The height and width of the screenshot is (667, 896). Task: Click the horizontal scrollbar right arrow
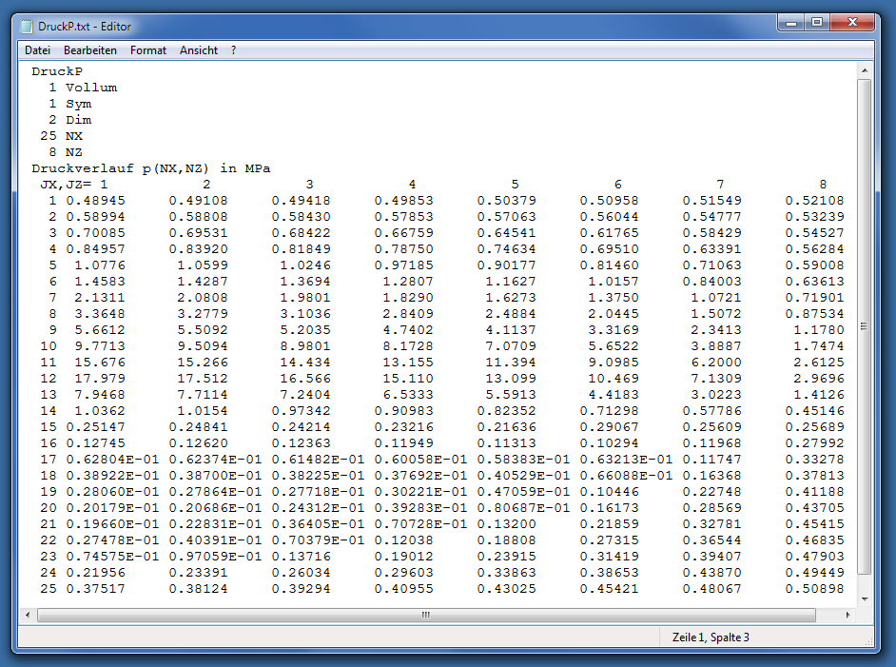click(848, 615)
